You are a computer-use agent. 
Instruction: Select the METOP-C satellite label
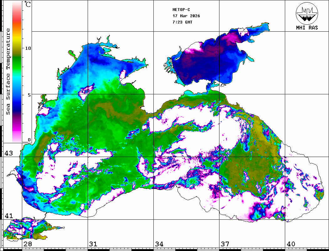(181, 10)
